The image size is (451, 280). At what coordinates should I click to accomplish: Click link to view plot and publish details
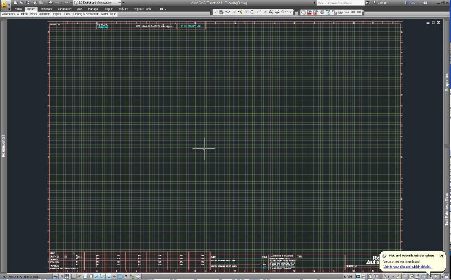pyautogui.click(x=407, y=267)
